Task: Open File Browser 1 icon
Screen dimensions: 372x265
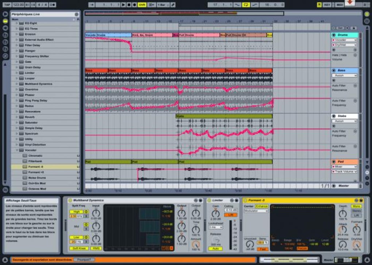Action: coord(5,35)
